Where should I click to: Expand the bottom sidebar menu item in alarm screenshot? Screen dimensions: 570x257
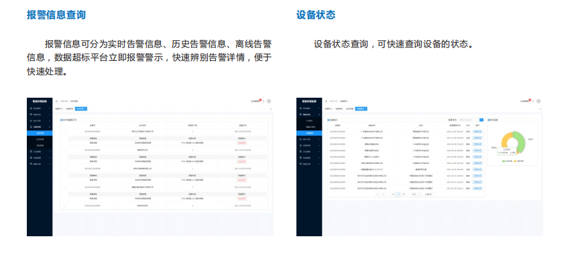click(x=40, y=164)
